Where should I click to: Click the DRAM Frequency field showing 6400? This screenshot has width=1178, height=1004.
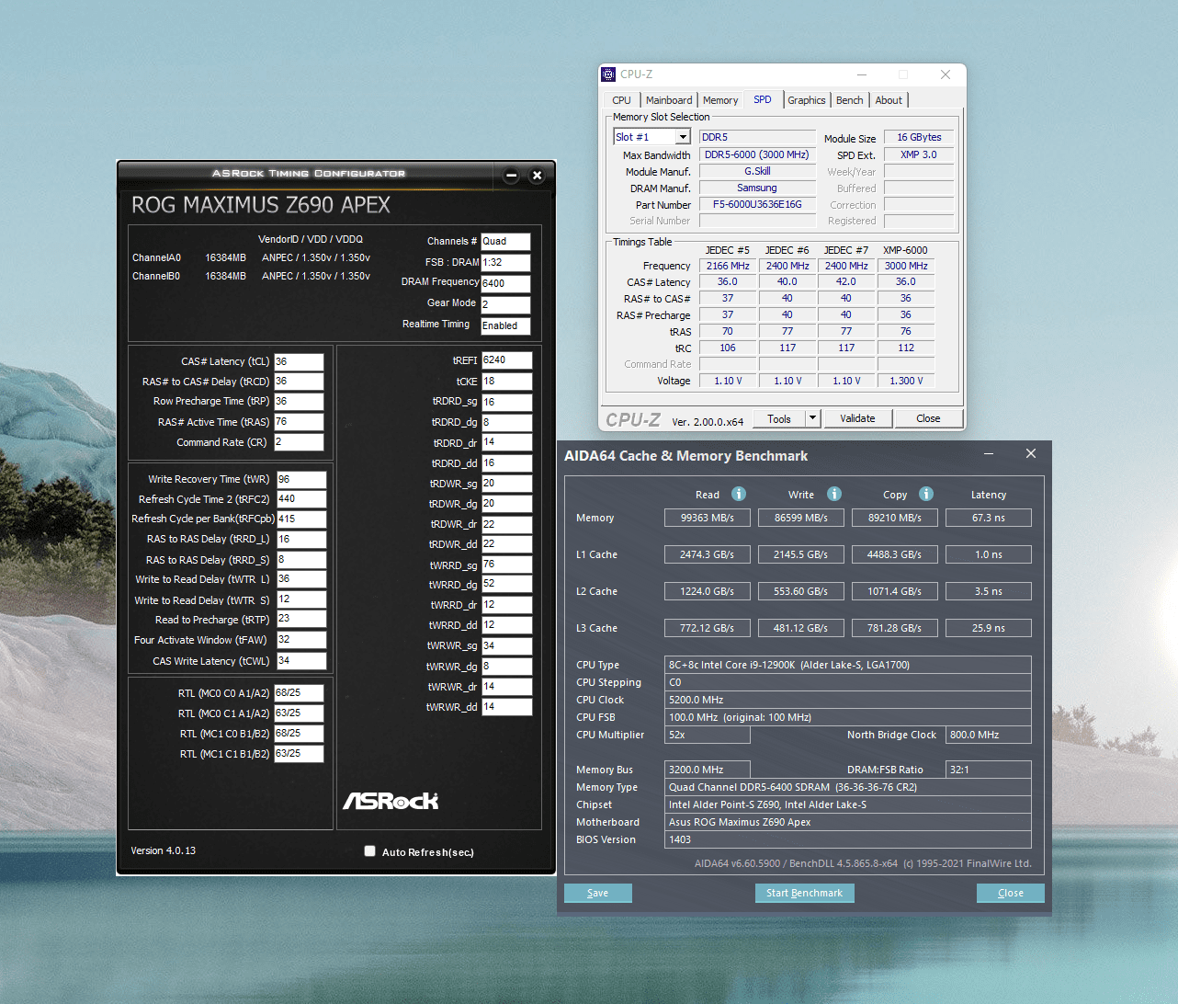click(x=505, y=283)
